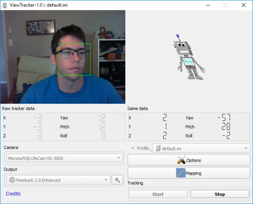Stop head tracking
The image size is (253, 204).
point(219,194)
